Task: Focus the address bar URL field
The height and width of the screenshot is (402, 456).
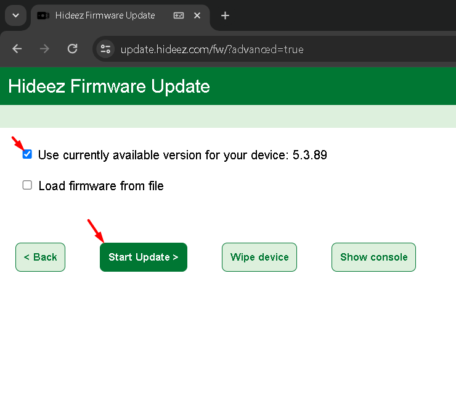Action: click(x=246, y=49)
